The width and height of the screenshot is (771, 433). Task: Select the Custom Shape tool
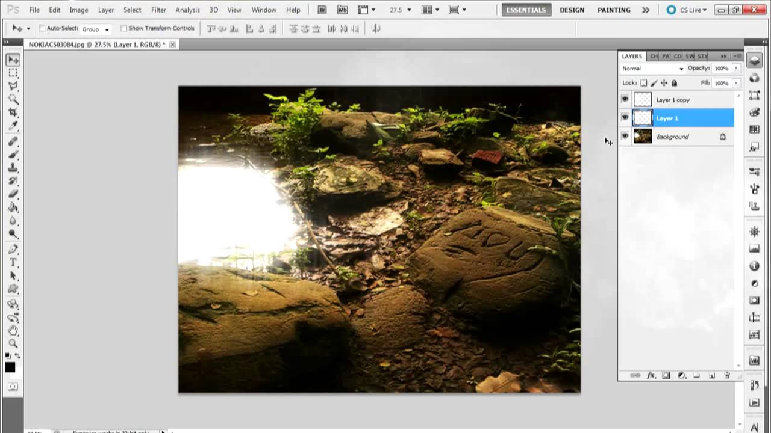coord(13,289)
